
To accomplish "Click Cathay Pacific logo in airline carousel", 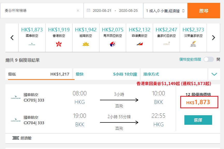I will click(x=32, y=44).
